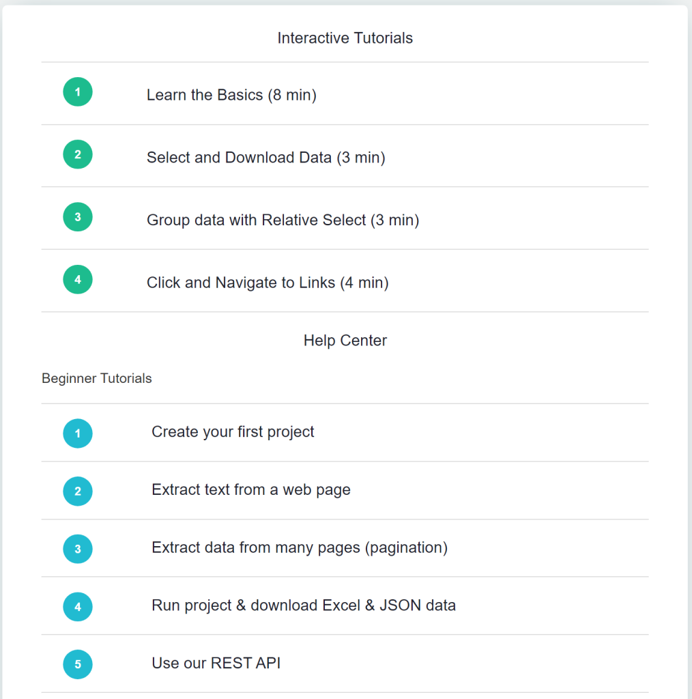Open Learn the Basics (8 min) tutorial

pos(232,95)
